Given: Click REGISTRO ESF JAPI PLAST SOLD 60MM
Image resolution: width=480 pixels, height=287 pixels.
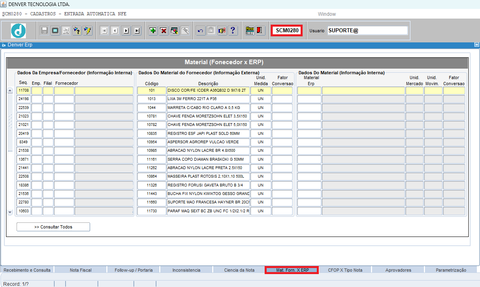Looking at the screenshot, I should point(208,133).
